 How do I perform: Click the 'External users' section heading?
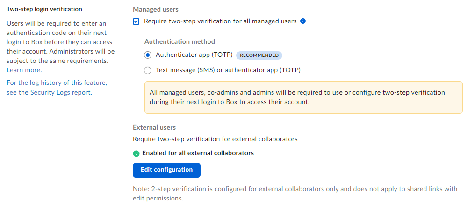(x=154, y=127)
